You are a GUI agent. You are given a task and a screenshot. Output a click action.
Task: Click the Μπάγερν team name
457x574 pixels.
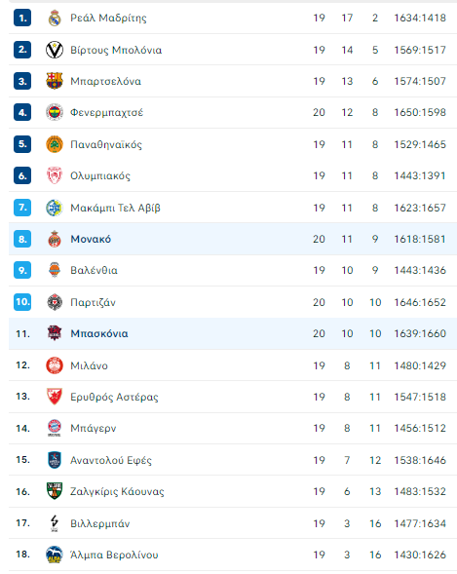[x=93, y=428]
